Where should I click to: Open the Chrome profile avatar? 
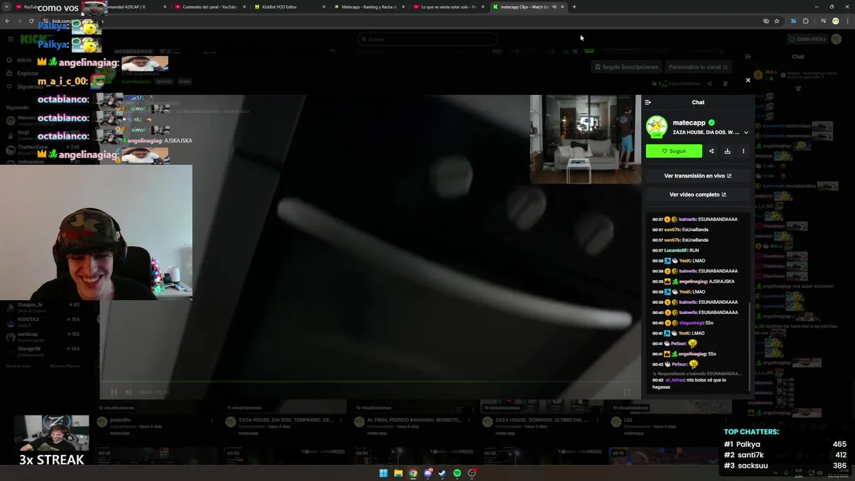(835, 21)
